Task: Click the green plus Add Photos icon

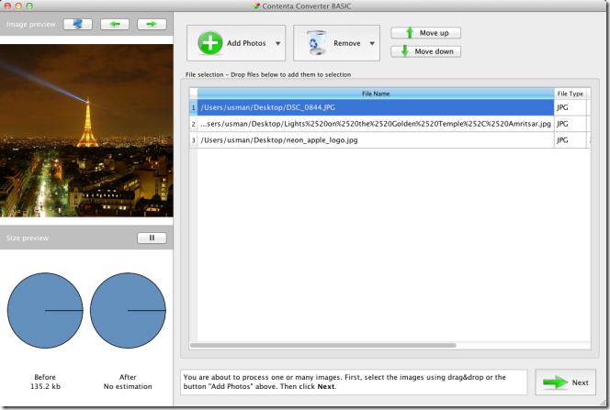Action: coord(210,43)
